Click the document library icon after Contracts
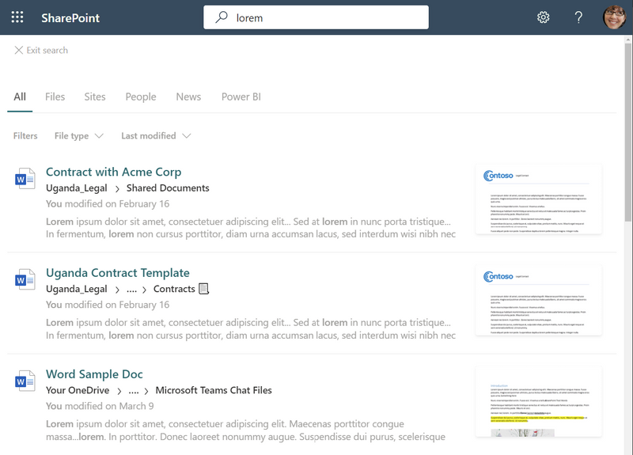The width and height of the screenshot is (633, 455). (203, 289)
